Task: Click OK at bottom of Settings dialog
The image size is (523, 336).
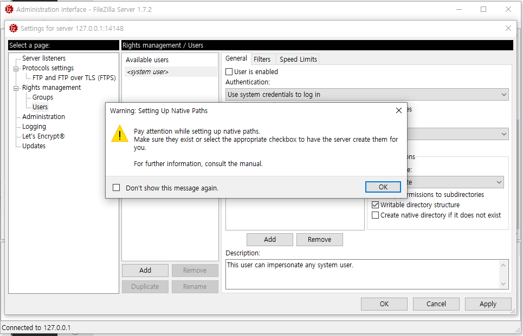Action: 384,304
